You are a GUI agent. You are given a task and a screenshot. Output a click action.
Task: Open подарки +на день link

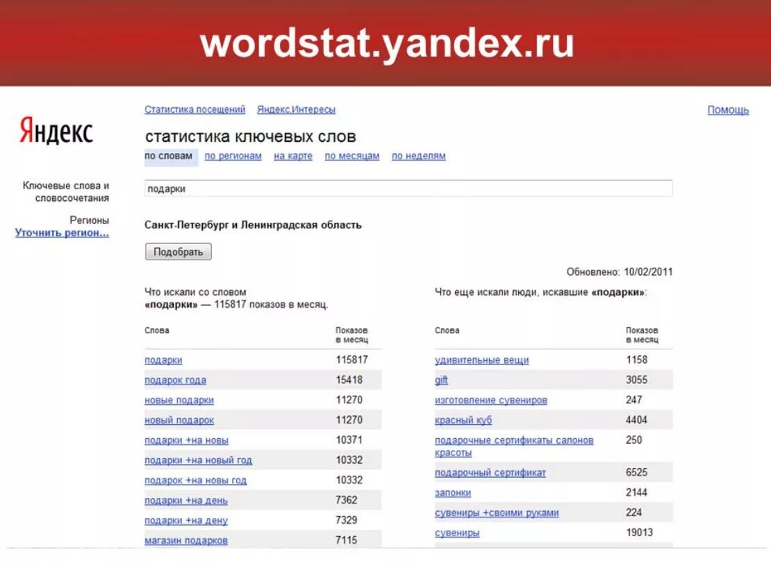(x=186, y=501)
